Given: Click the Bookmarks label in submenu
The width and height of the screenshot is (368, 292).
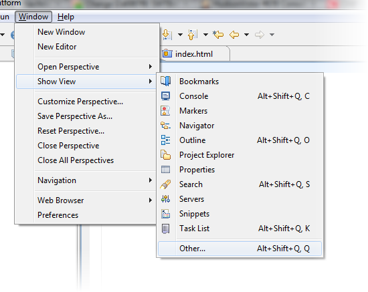Looking at the screenshot, I should coord(199,82).
